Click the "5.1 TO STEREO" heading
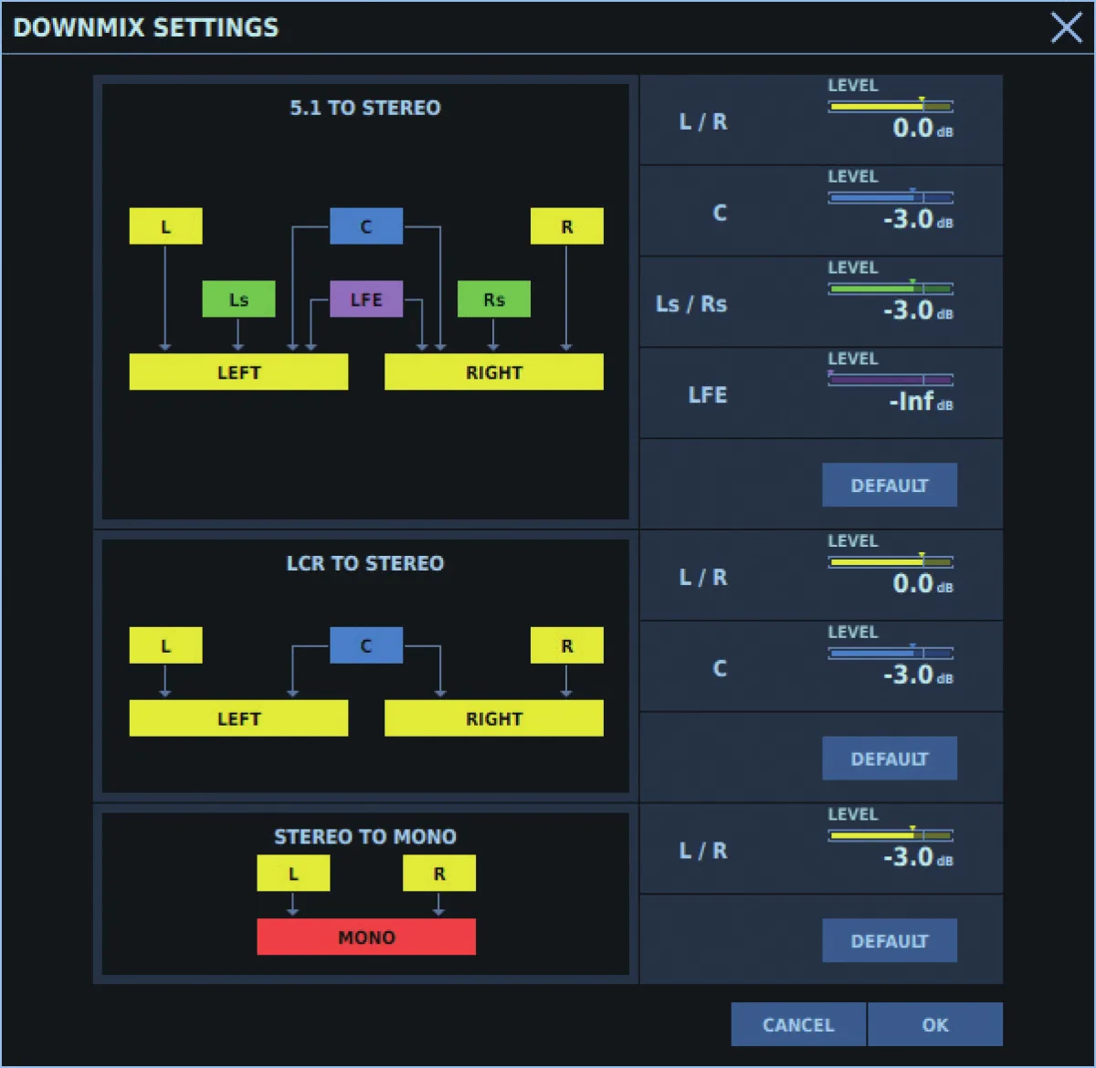1096x1068 pixels. click(x=365, y=108)
